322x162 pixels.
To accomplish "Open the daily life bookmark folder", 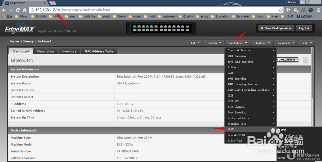I will 87,16.
